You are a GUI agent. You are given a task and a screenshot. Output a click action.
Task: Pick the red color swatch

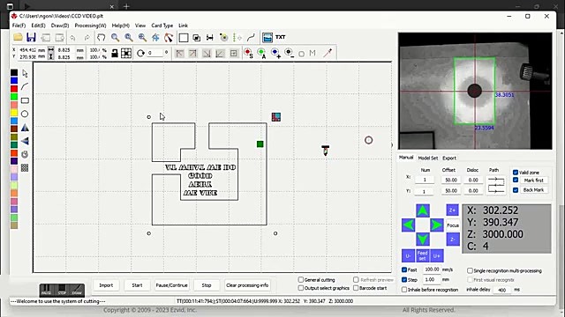[x=14, y=89]
